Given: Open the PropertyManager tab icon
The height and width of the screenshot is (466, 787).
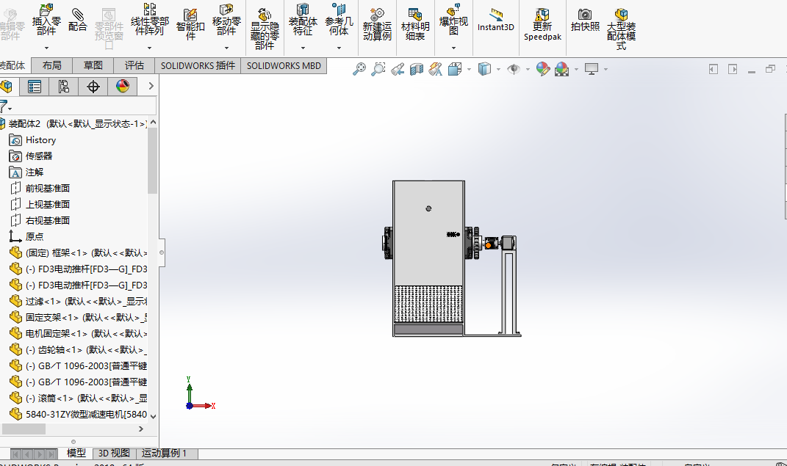Looking at the screenshot, I should tap(34, 86).
